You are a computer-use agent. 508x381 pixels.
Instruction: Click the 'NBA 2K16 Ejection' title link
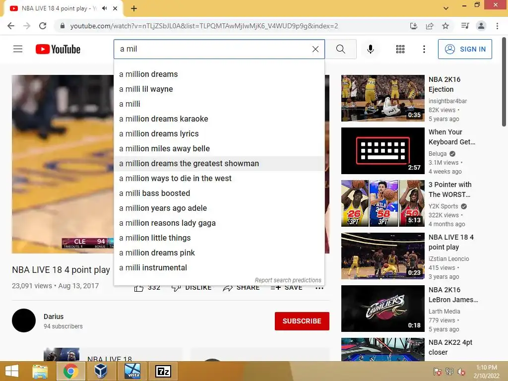coord(444,84)
